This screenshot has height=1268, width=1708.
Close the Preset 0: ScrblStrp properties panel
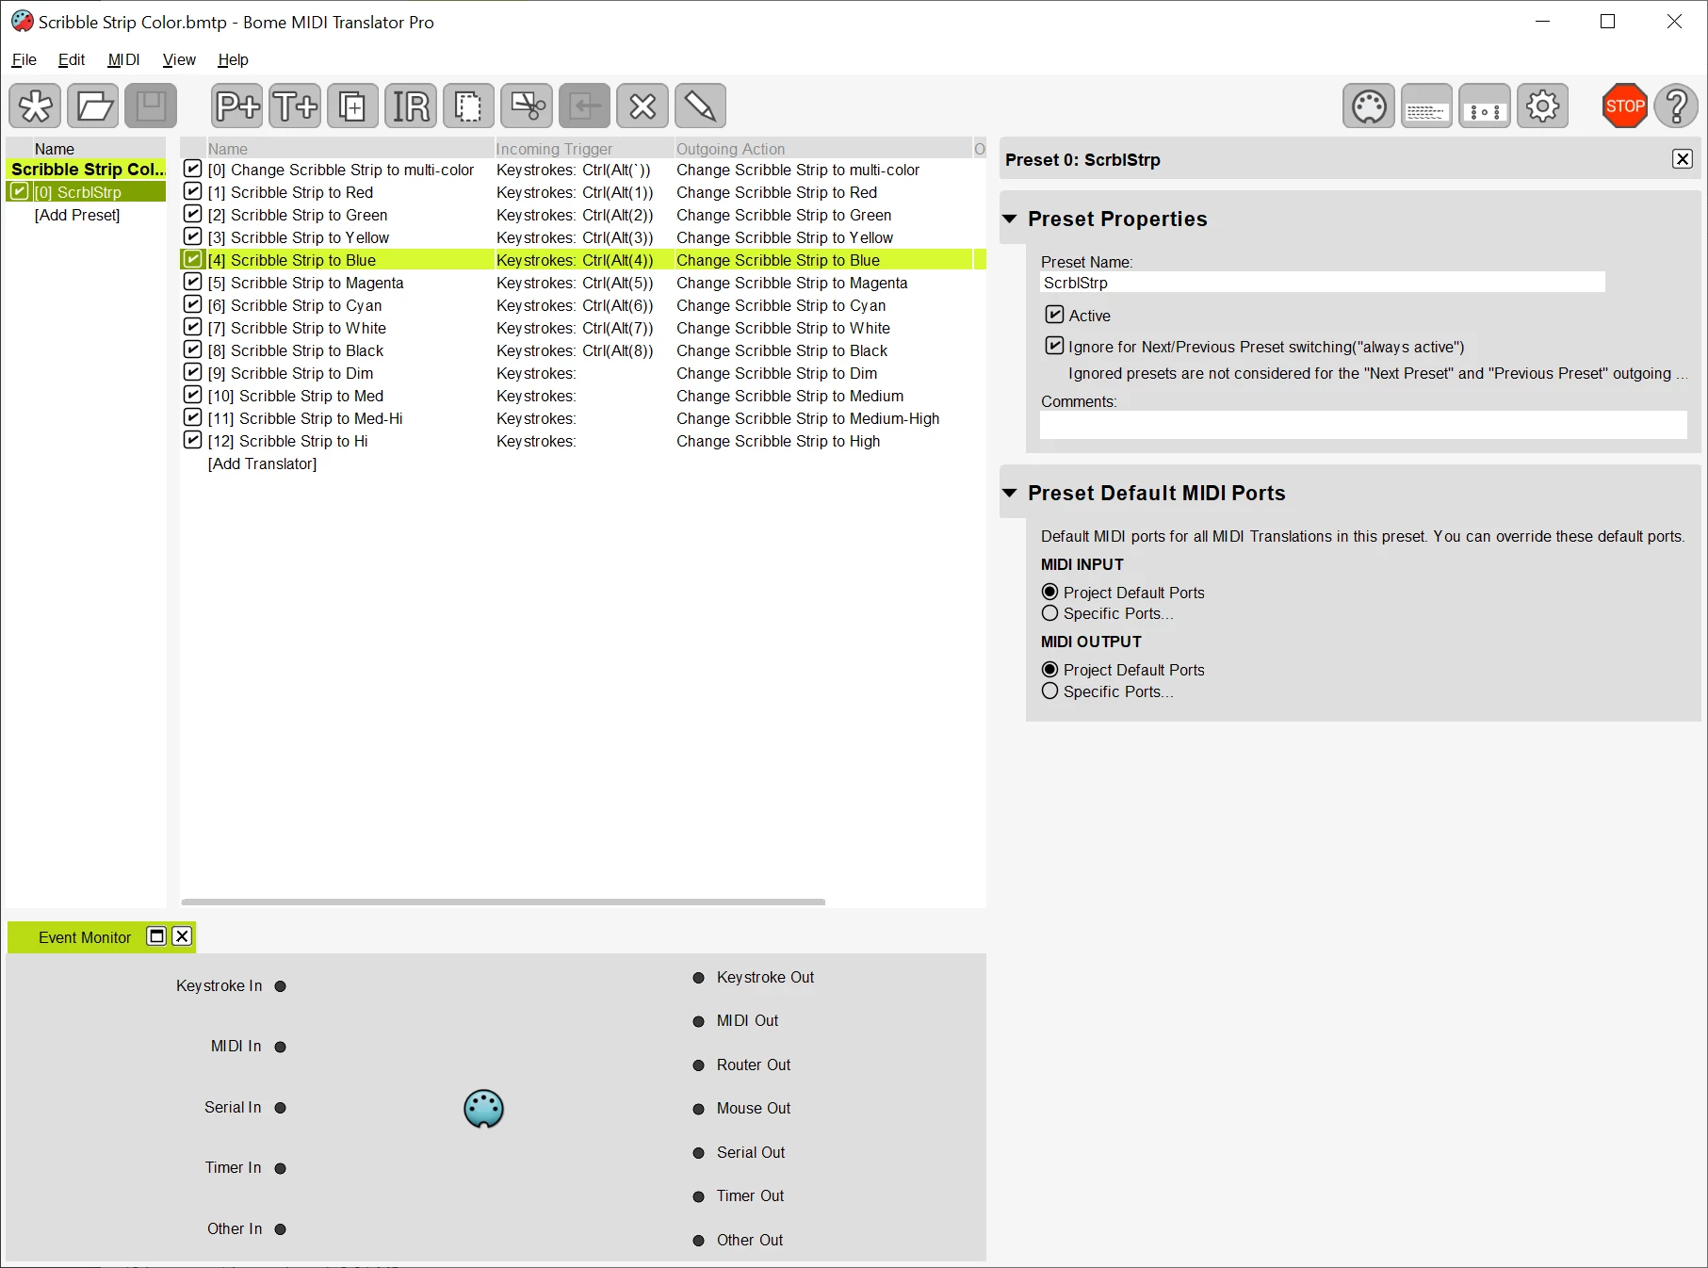pyautogui.click(x=1683, y=159)
